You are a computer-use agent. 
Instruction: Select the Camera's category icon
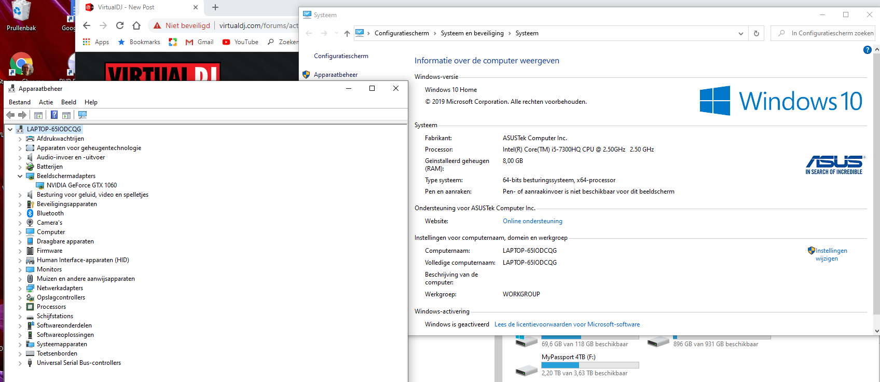click(30, 223)
